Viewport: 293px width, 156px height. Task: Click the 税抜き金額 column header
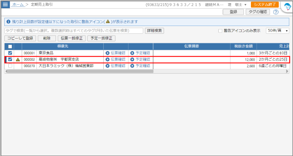pos(244,46)
